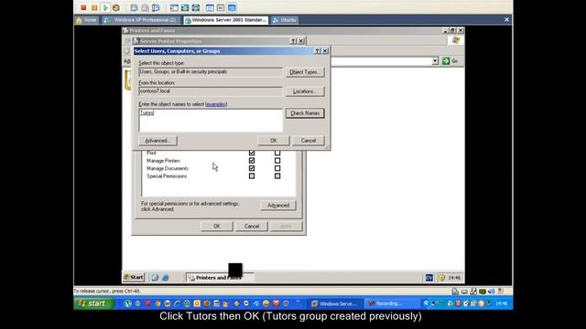Image resolution: width=586 pixels, height=329 pixels.
Task: Toggle the Deny checkbox for Manage Documents
Action: [277, 168]
